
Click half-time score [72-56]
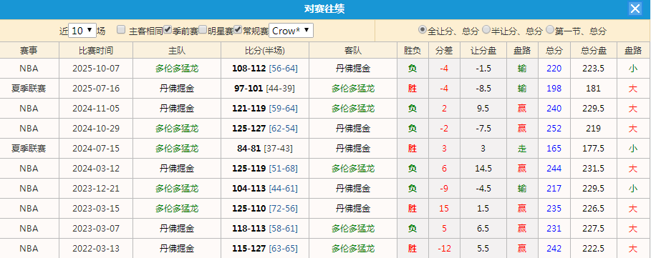click(283, 208)
